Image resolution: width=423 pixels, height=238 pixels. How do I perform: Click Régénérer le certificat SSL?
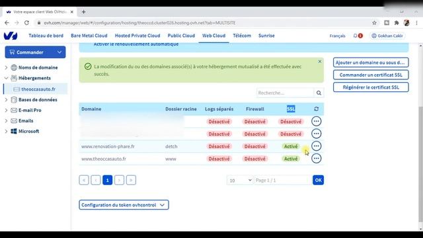[x=371, y=87]
